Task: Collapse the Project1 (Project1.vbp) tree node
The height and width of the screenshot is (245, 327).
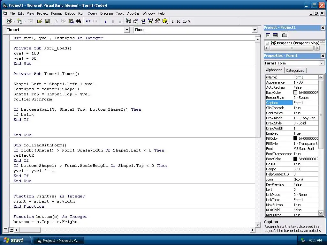Action: click(267, 43)
